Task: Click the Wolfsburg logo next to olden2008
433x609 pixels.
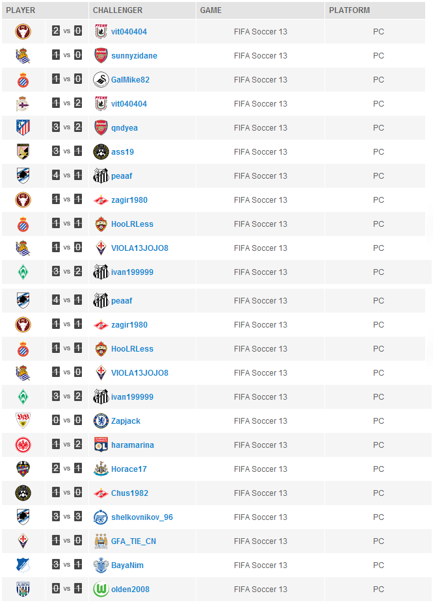Action: click(x=100, y=589)
